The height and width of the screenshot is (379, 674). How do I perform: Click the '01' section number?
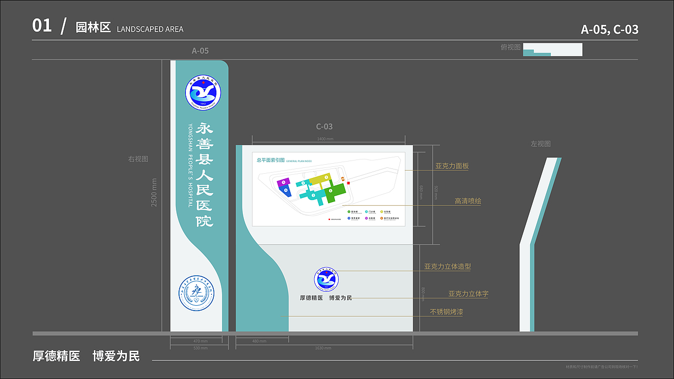tap(42, 26)
